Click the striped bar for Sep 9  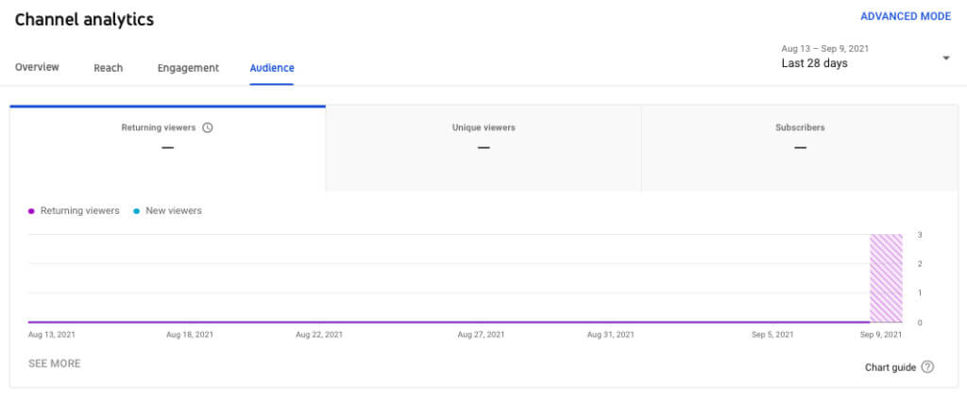coord(886,278)
